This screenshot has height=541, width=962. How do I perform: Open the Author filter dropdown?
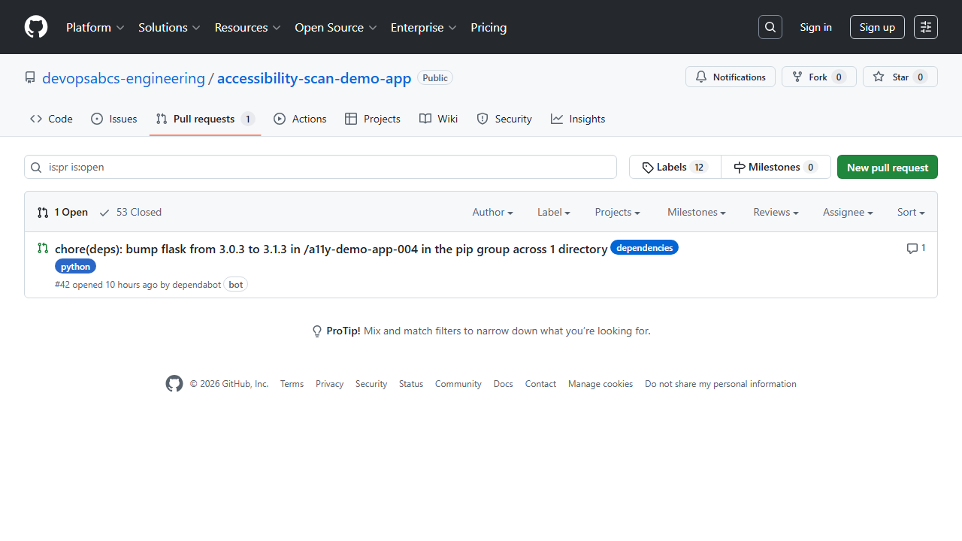492,212
